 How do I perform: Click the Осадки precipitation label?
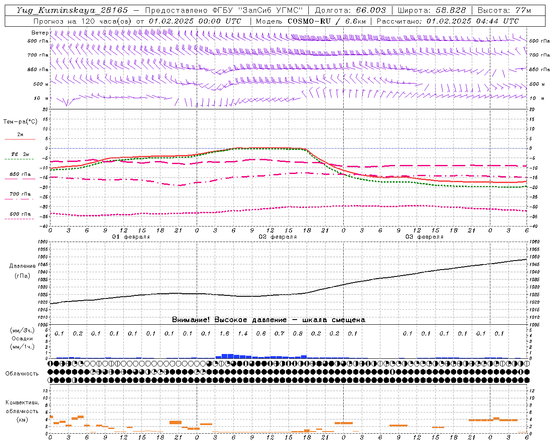pos(22,339)
